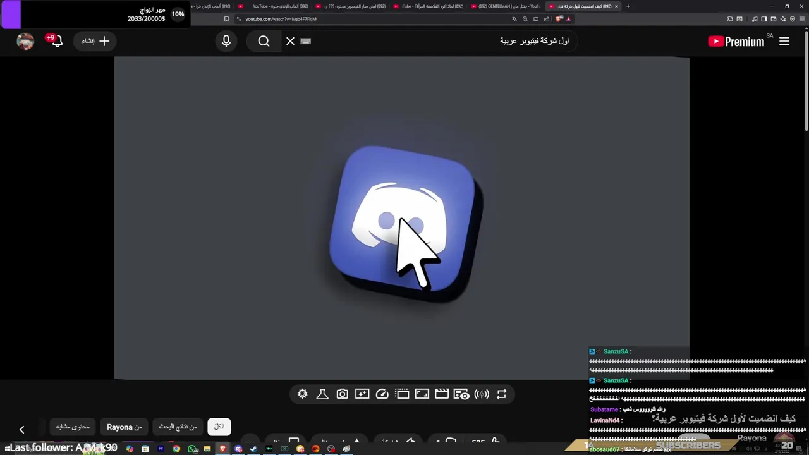Click the chips row arrow chevron
This screenshot has height=455, width=809.
coord(22,430)
